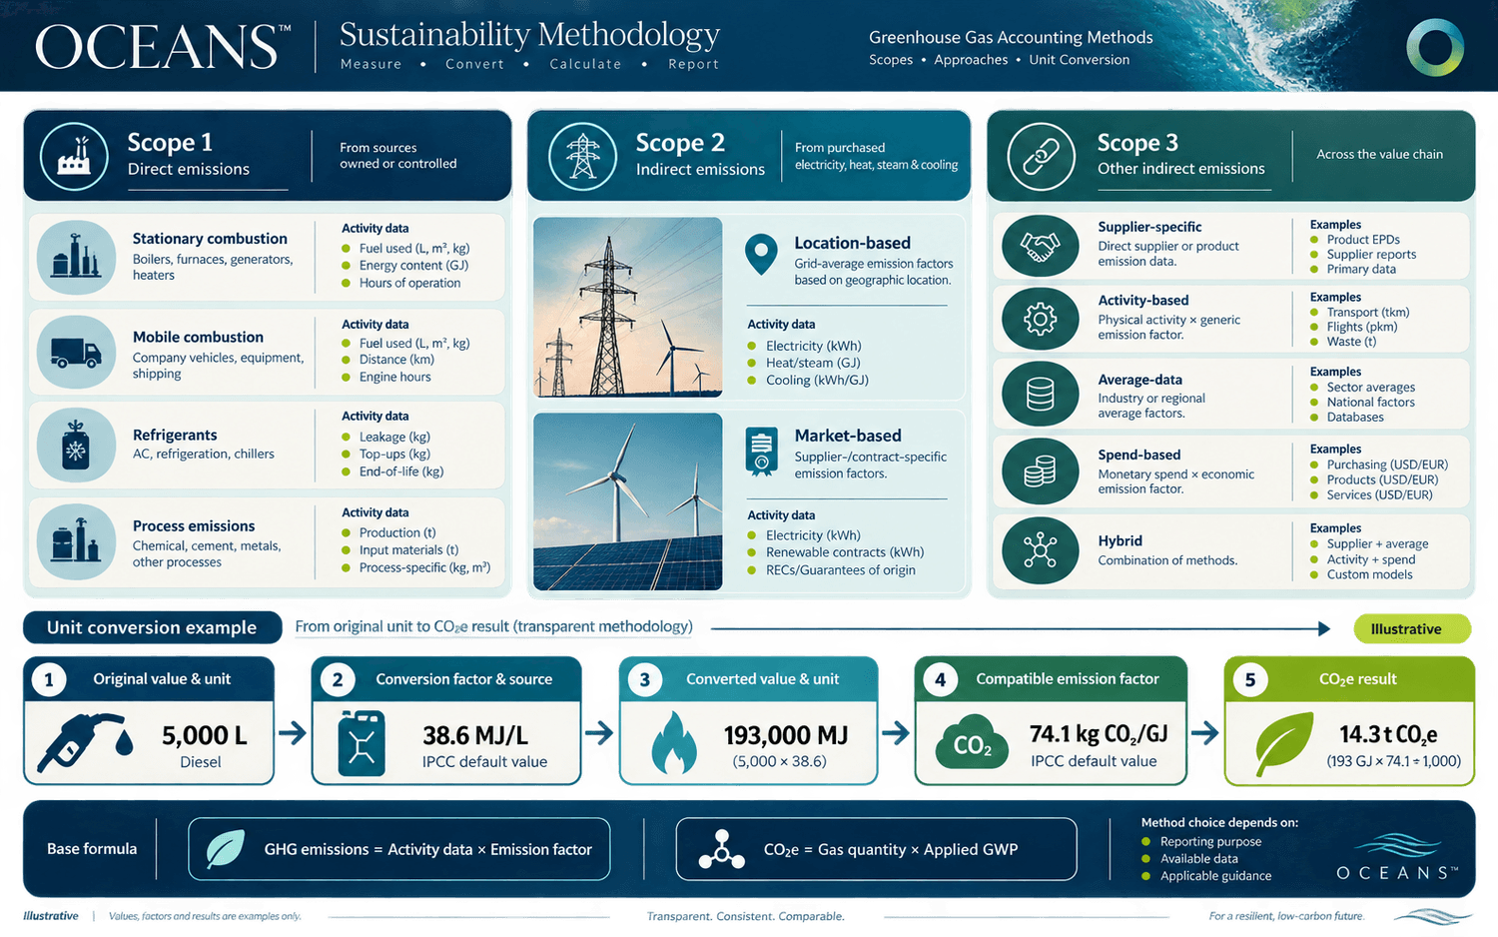Click the Location-based map pin icon

(761, 255)
